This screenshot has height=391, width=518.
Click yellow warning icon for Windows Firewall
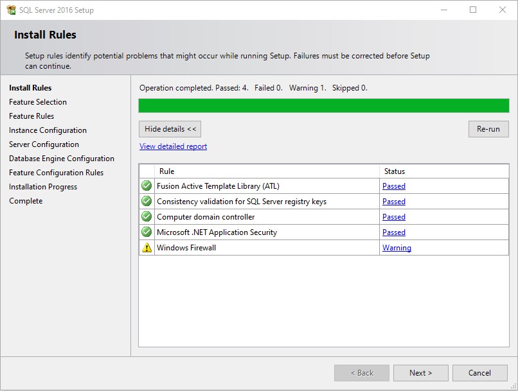point(147,248)
